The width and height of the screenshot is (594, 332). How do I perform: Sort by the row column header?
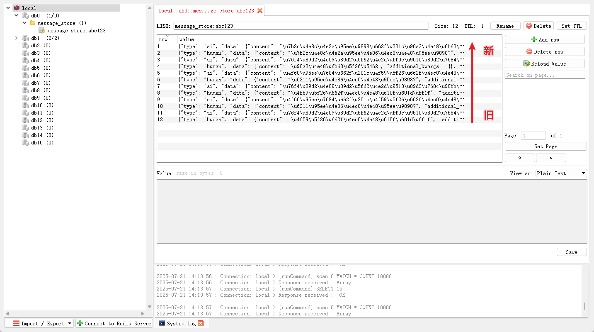coord(167,39)
